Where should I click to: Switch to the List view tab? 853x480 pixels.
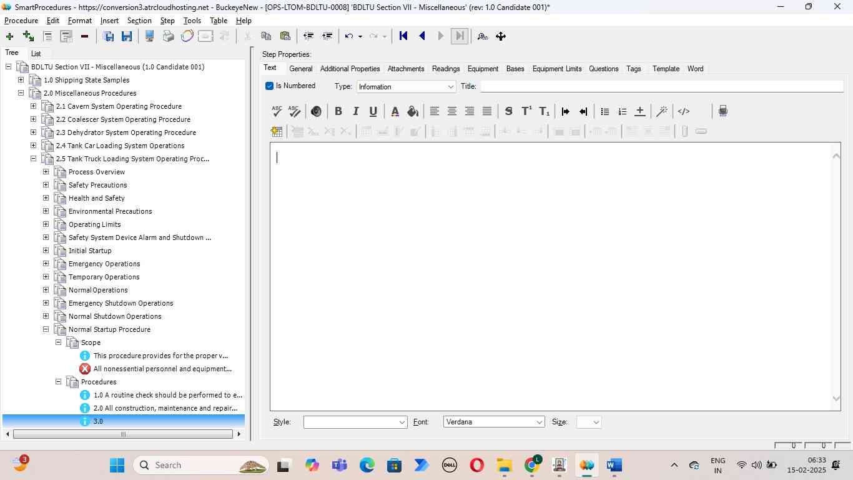(36, 54)
